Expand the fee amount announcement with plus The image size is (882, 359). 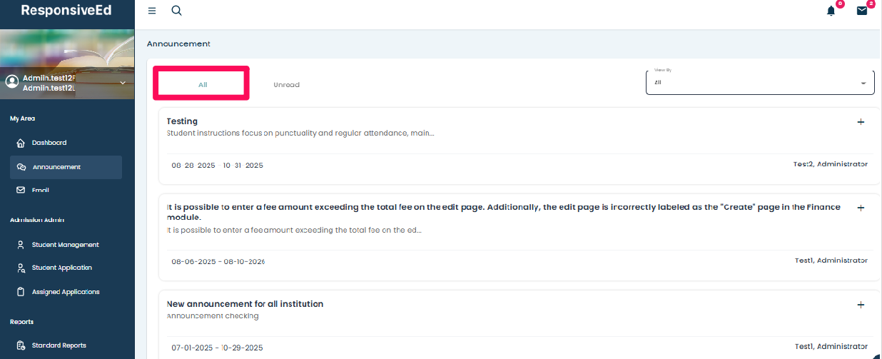click(861, 208)
